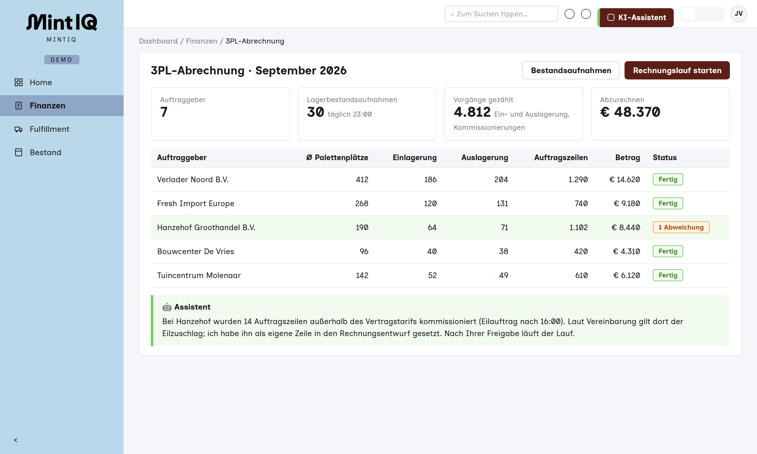Image resolution: width=757 pixels, height=454 pixels.
Task: Select Finanzen in the sidebar
Action: (x=62, y=106)
